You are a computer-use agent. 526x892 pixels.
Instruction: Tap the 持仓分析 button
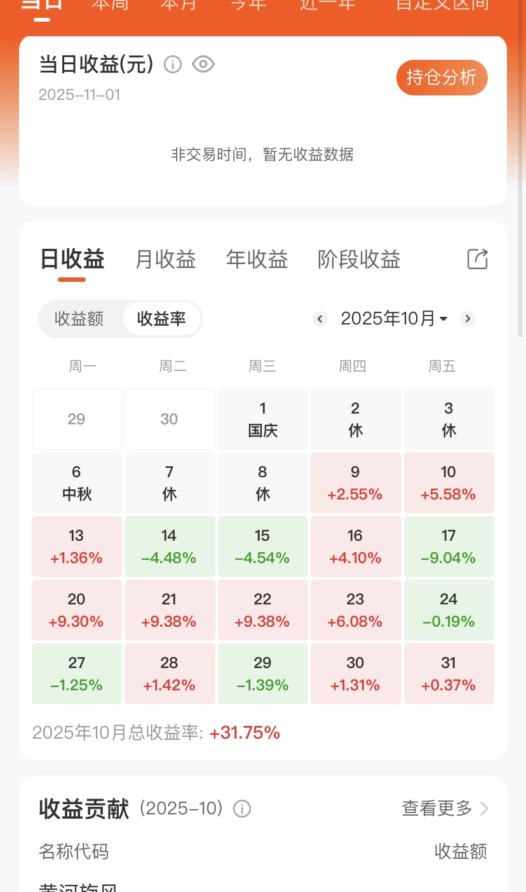442,78
